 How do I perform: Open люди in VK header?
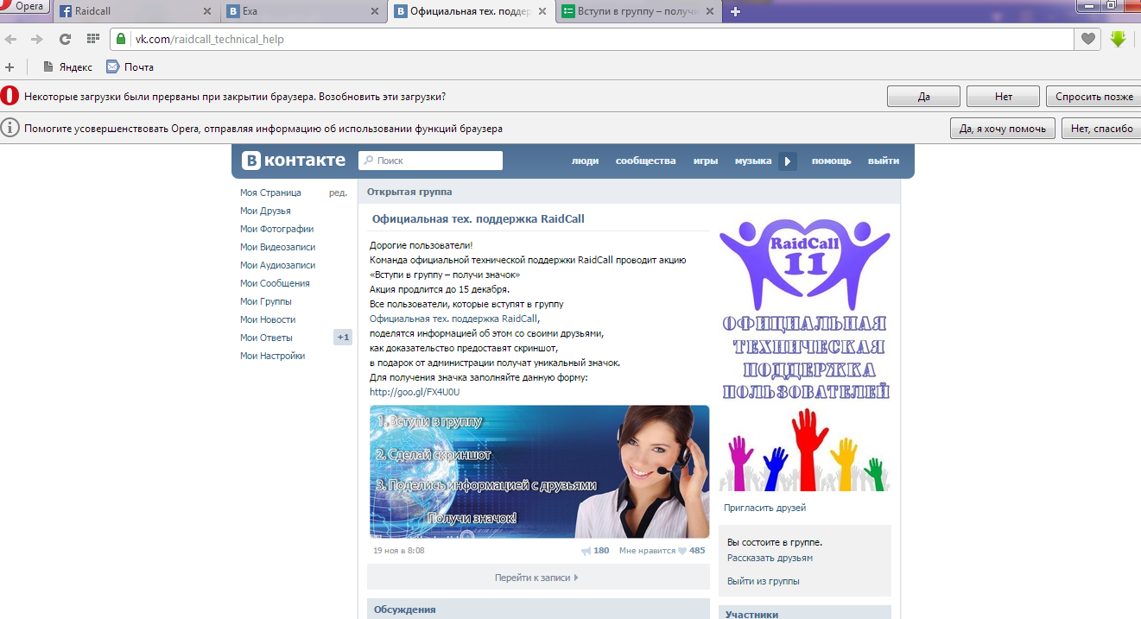pyautogui.click(x=585, y=161)
